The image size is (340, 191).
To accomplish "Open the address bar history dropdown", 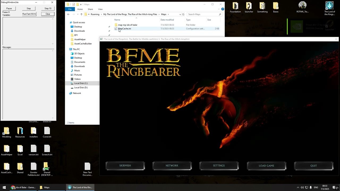I will point(180,14).
